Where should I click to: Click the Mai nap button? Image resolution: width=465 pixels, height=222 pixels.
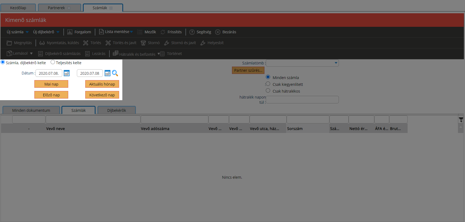coord(51,84)
